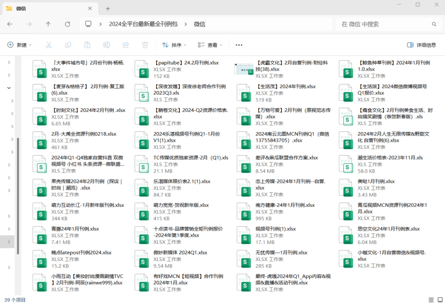This screenshot has width=445, height=303.
Task: Select file name 十点读书-品牌营销全矩刊例报价
Action: tap(188, 232)
